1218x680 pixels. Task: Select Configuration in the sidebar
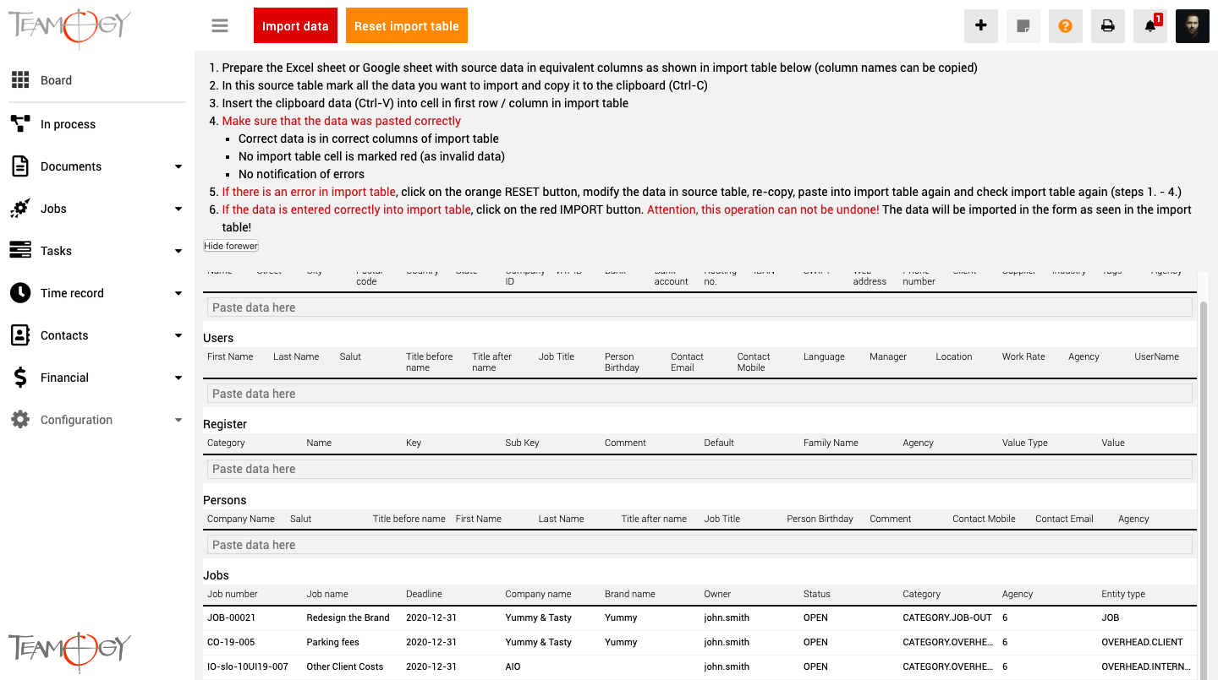click(x=76, y=420)
